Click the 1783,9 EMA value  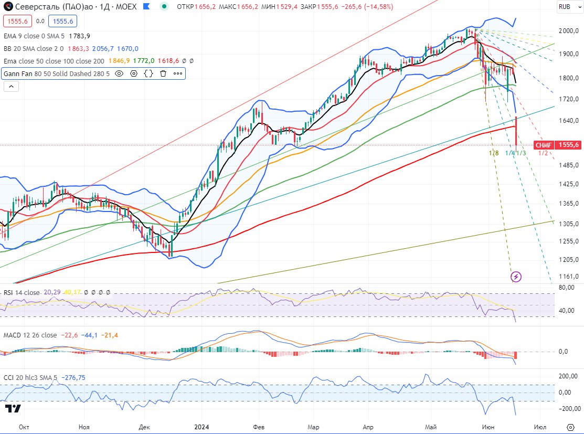pyautogui.click(x=79, y=36)
